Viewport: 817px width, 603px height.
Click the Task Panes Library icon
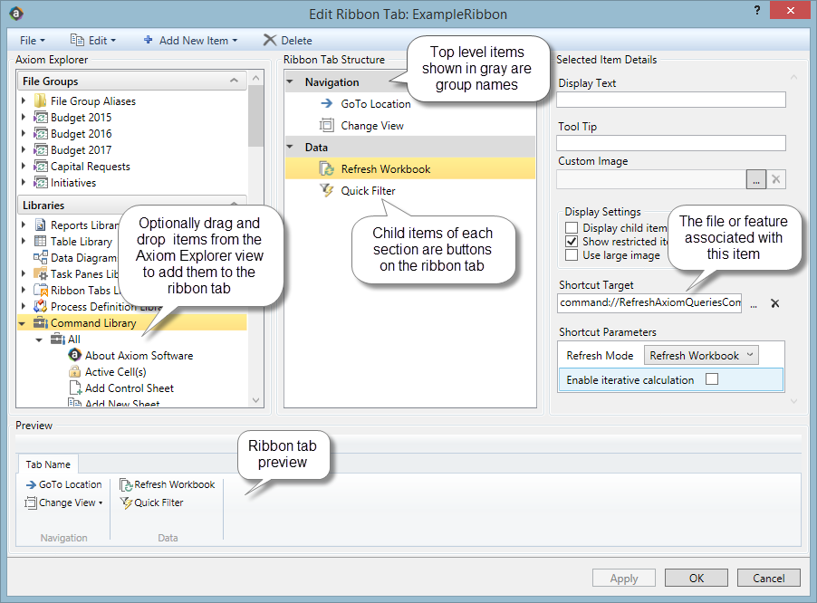(41, 274)
